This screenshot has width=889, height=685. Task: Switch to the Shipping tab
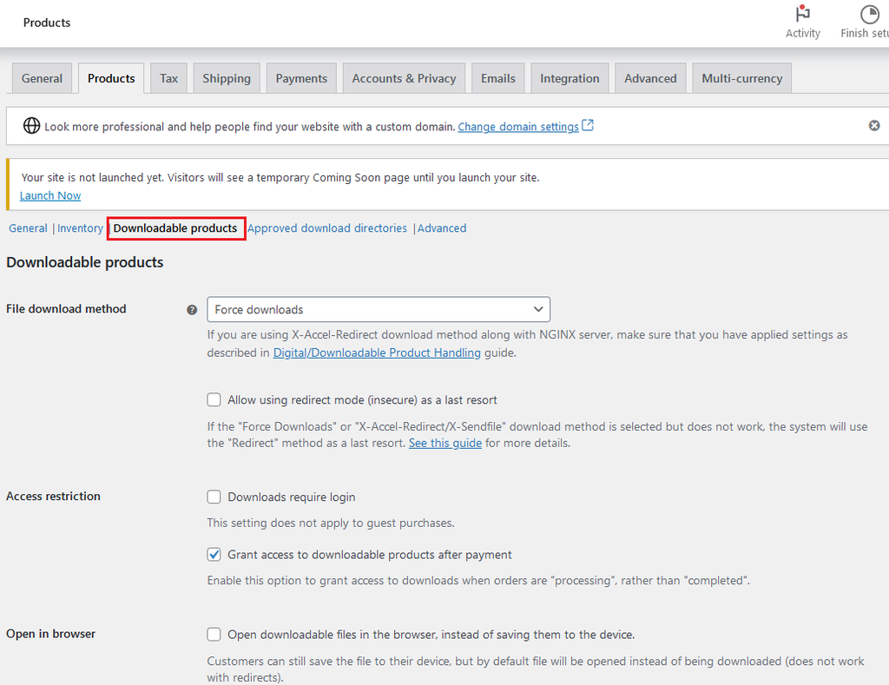(x=227, y=78)
